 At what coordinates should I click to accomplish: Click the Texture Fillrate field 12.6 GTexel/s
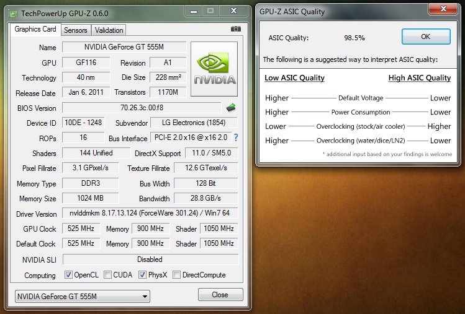[x=206, y=168]
